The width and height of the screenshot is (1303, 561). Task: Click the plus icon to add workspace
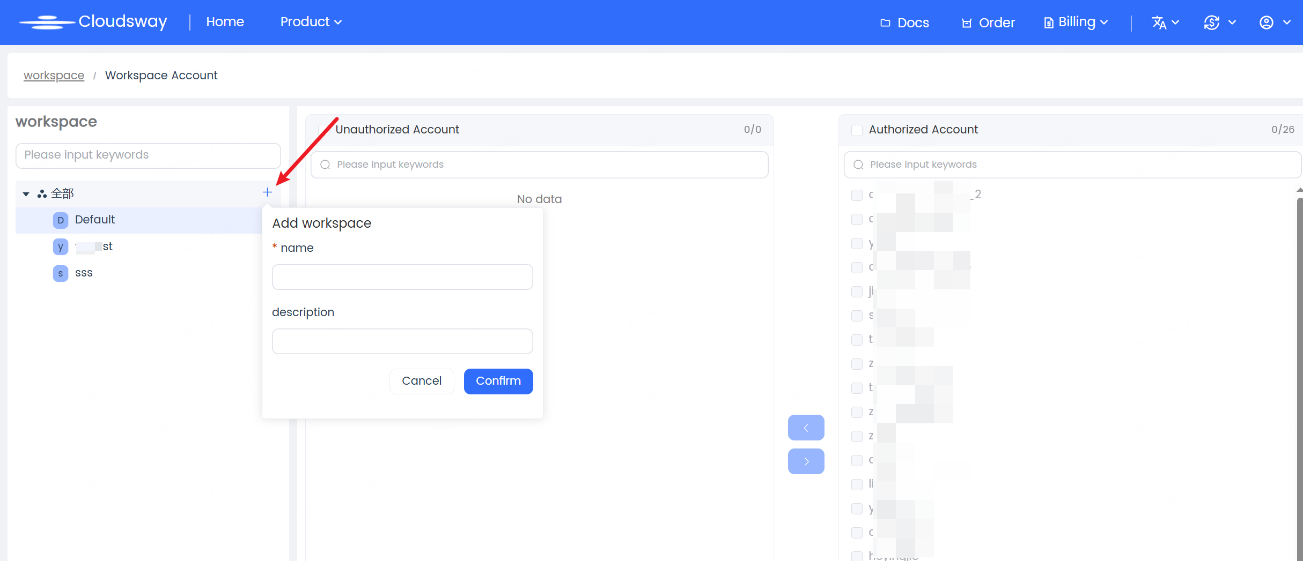coord(267,192)
